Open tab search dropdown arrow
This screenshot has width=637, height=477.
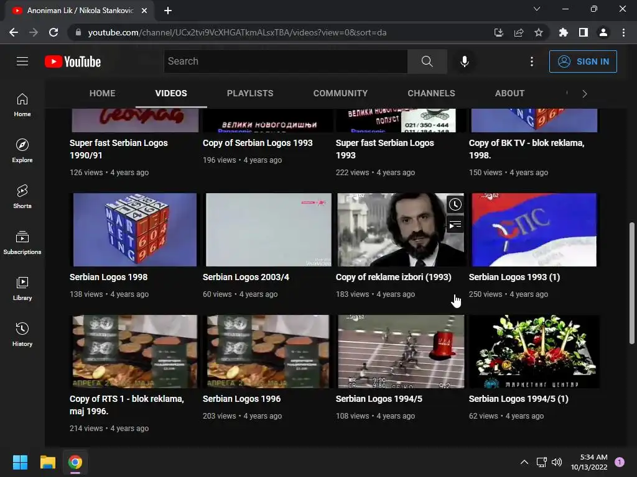coord(537,9)
